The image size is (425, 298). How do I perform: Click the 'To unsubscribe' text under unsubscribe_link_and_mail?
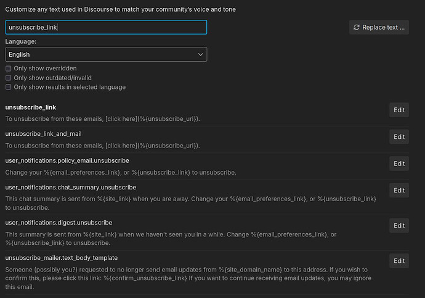click(x=102, y=146)
